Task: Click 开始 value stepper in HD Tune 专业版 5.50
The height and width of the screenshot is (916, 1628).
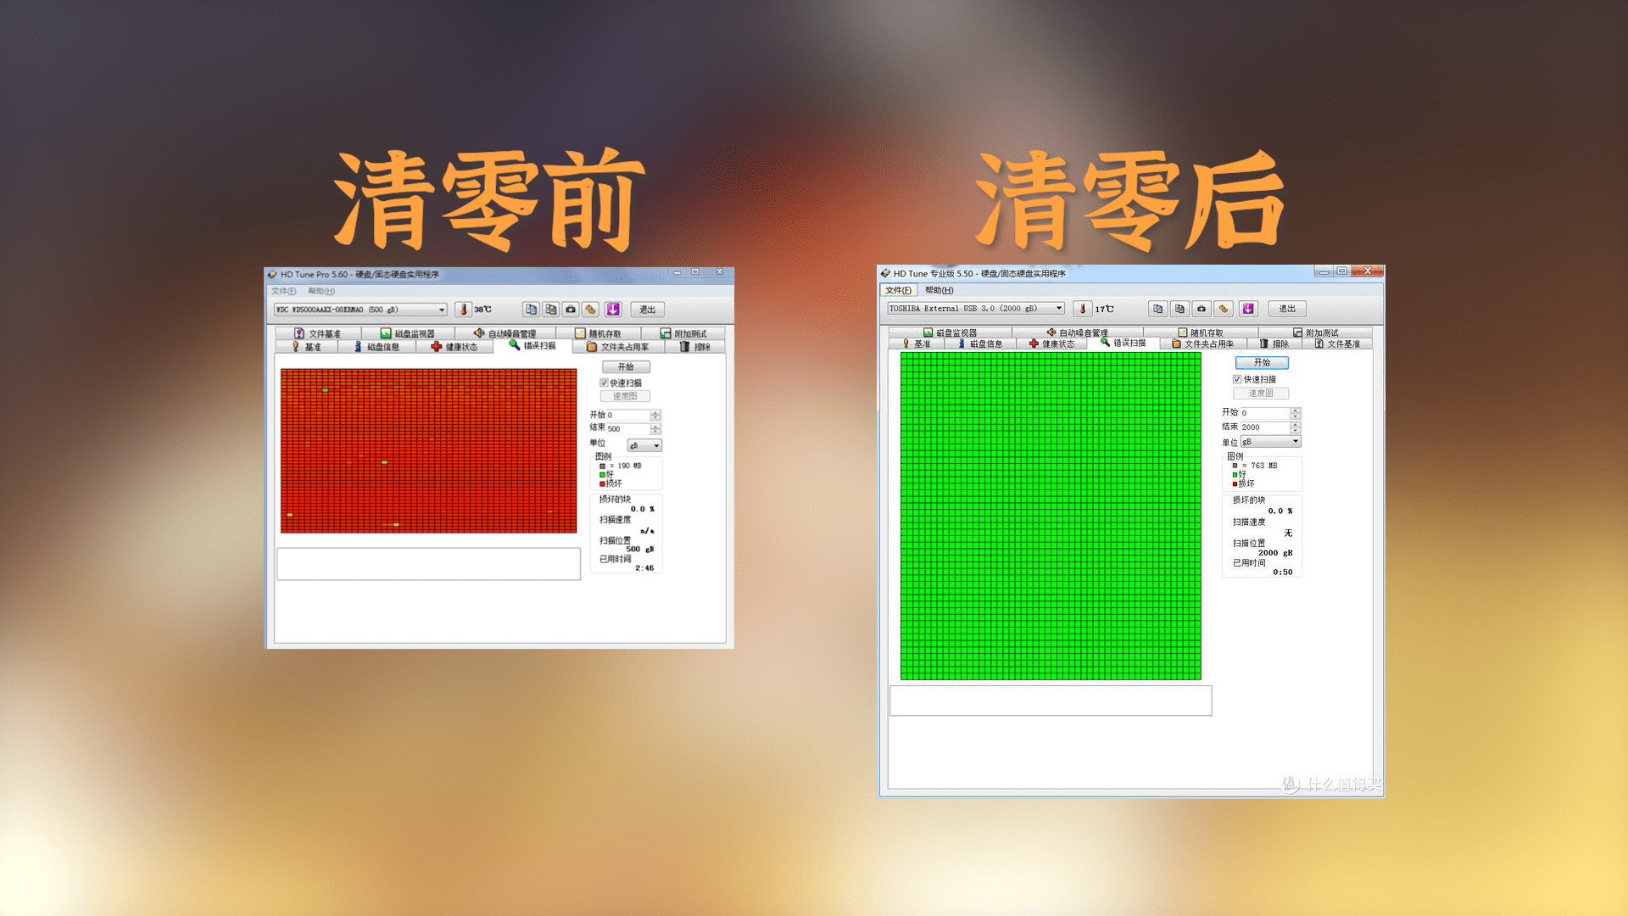Action: point(1295,413)
